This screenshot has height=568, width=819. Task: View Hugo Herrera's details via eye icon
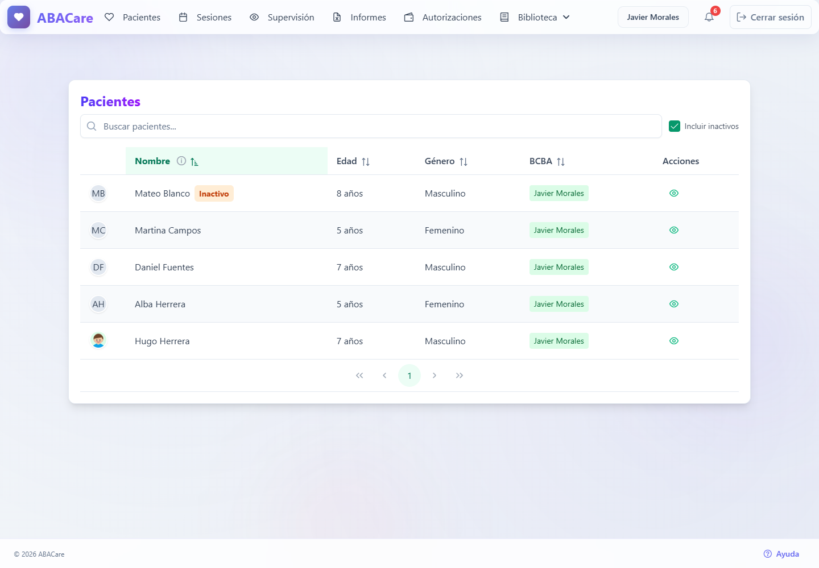click(x=674, y=341)
